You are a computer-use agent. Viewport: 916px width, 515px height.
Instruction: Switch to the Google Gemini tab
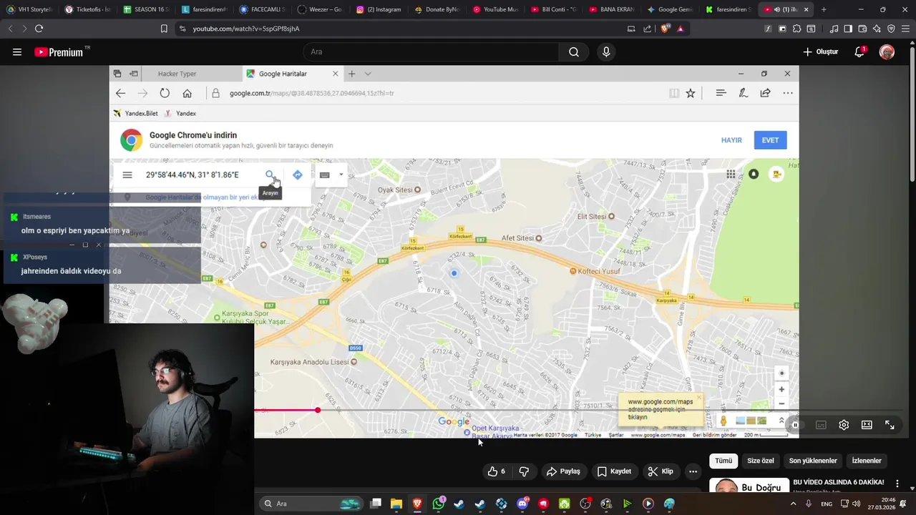(x=671, y=9)
